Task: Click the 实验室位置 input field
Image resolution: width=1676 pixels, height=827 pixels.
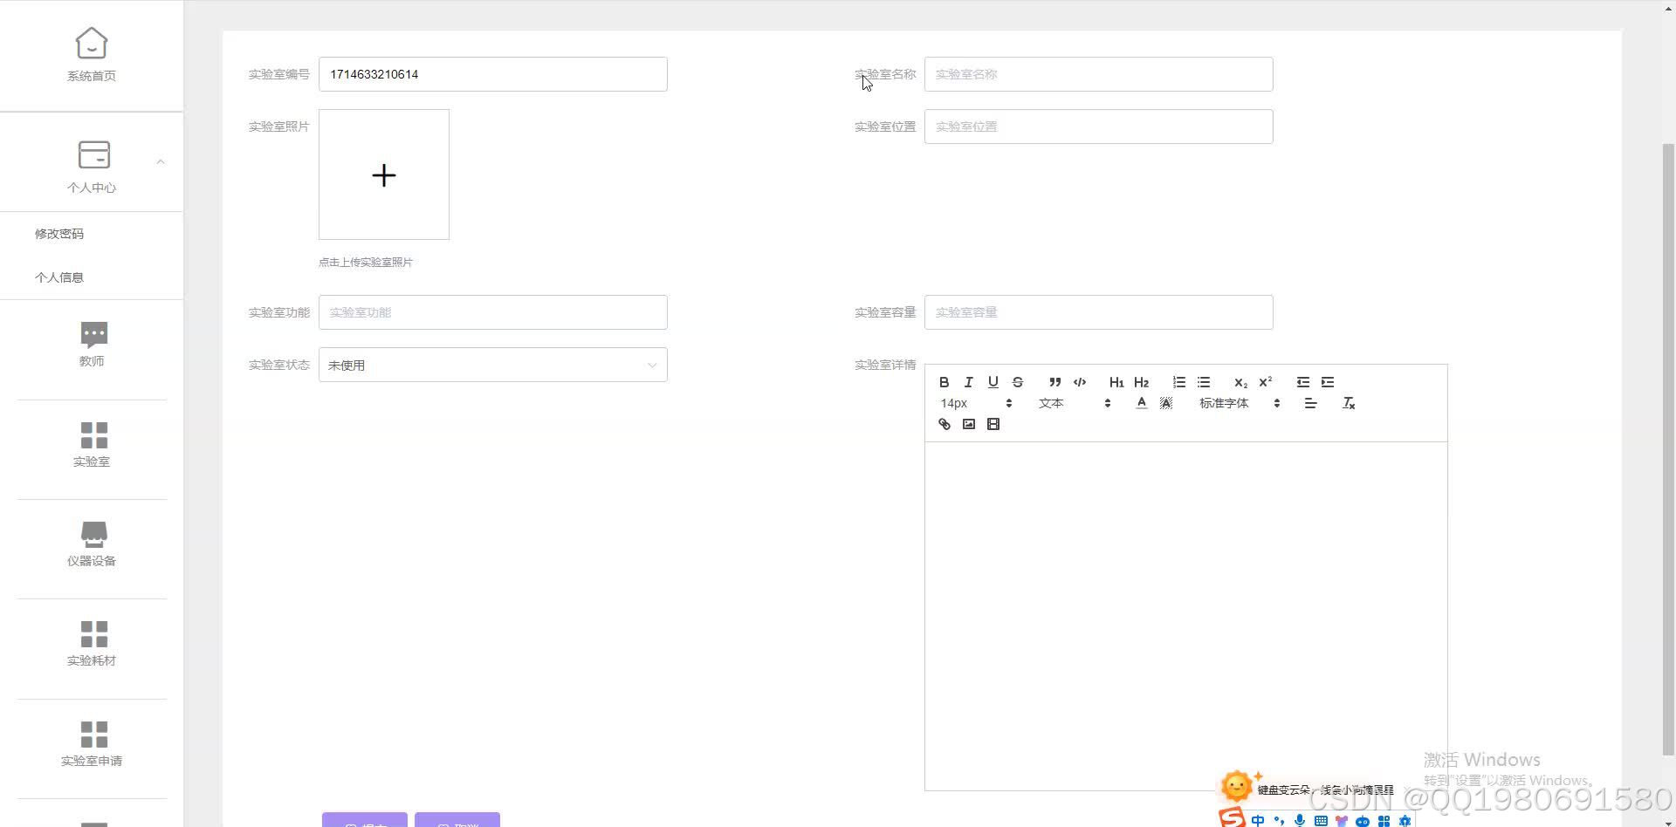Action: coord(1098,126)
